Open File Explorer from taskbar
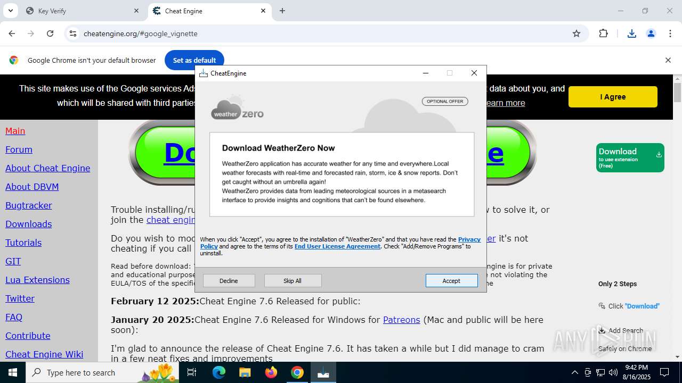 click(245, 372)
